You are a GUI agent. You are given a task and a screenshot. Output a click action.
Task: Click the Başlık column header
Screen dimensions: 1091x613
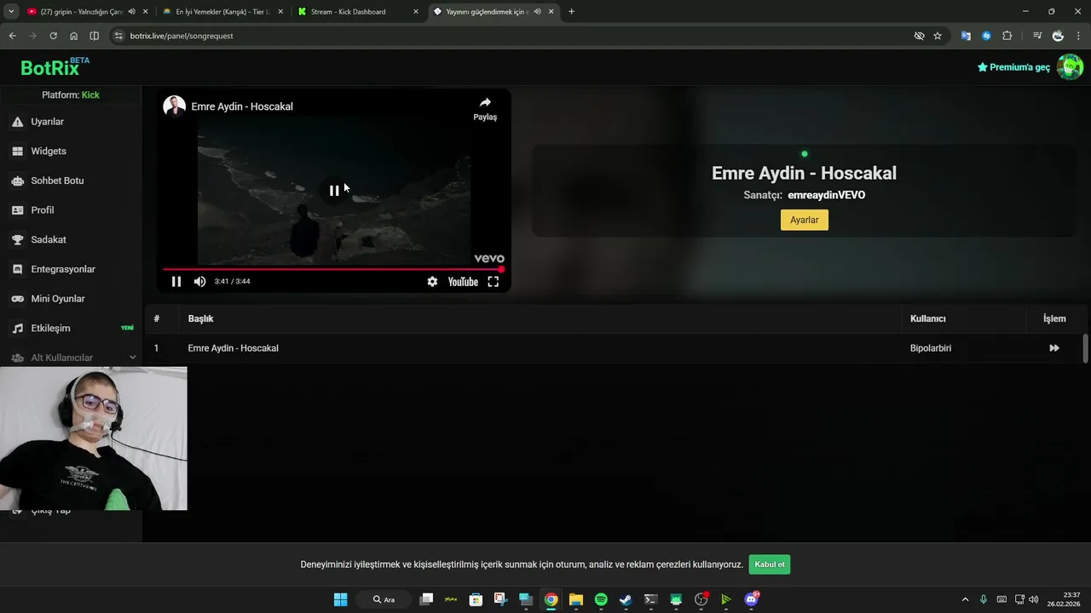[200, 318]
